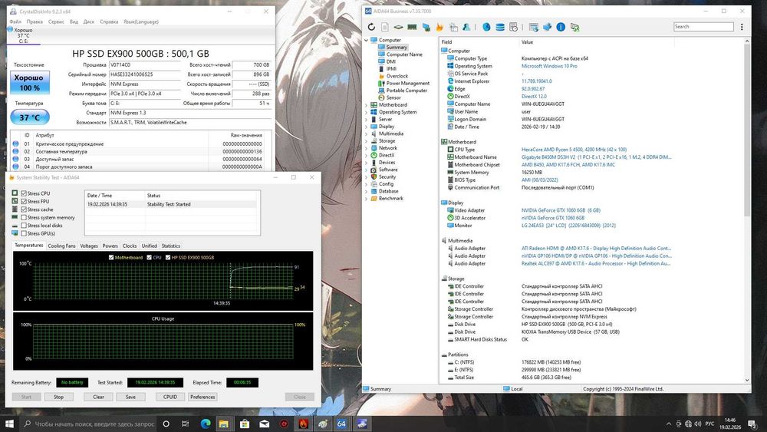Click the Task View icon on taskbar
The image size is (767, 432).
[x=185, y=424]
